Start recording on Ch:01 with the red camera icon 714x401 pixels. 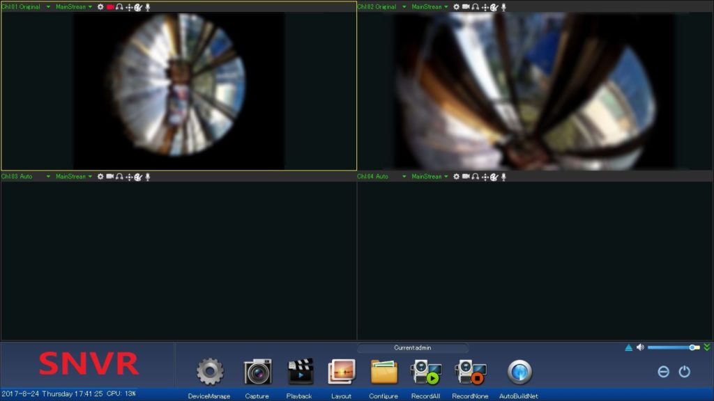coord(110,6)
